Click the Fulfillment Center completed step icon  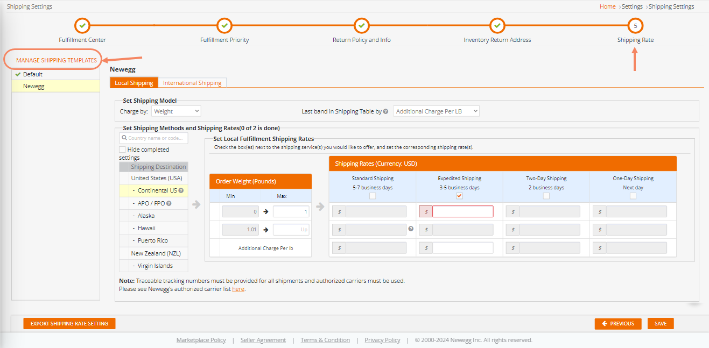(82, 25)
